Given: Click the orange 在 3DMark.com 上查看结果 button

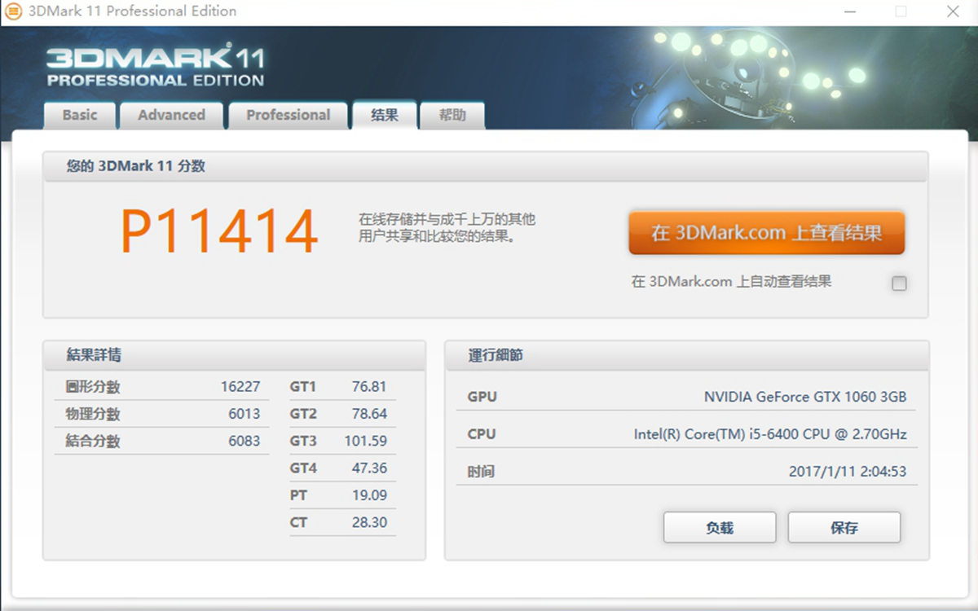Looking at the screenshot, I should coord(766,232).
